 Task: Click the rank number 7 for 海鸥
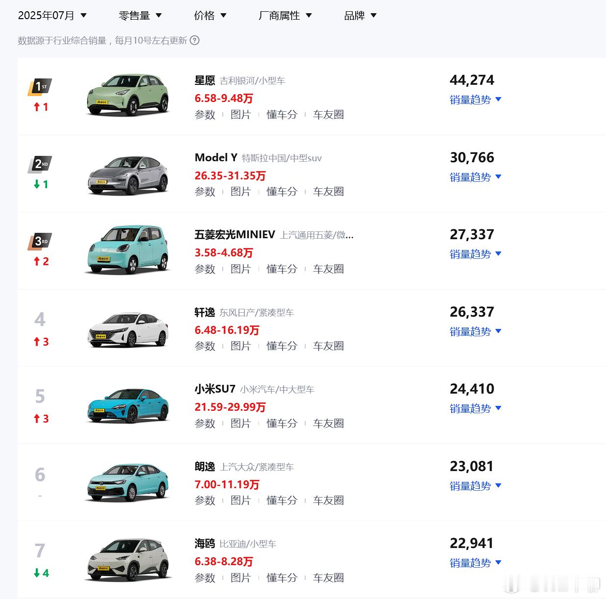click(40, 551)
